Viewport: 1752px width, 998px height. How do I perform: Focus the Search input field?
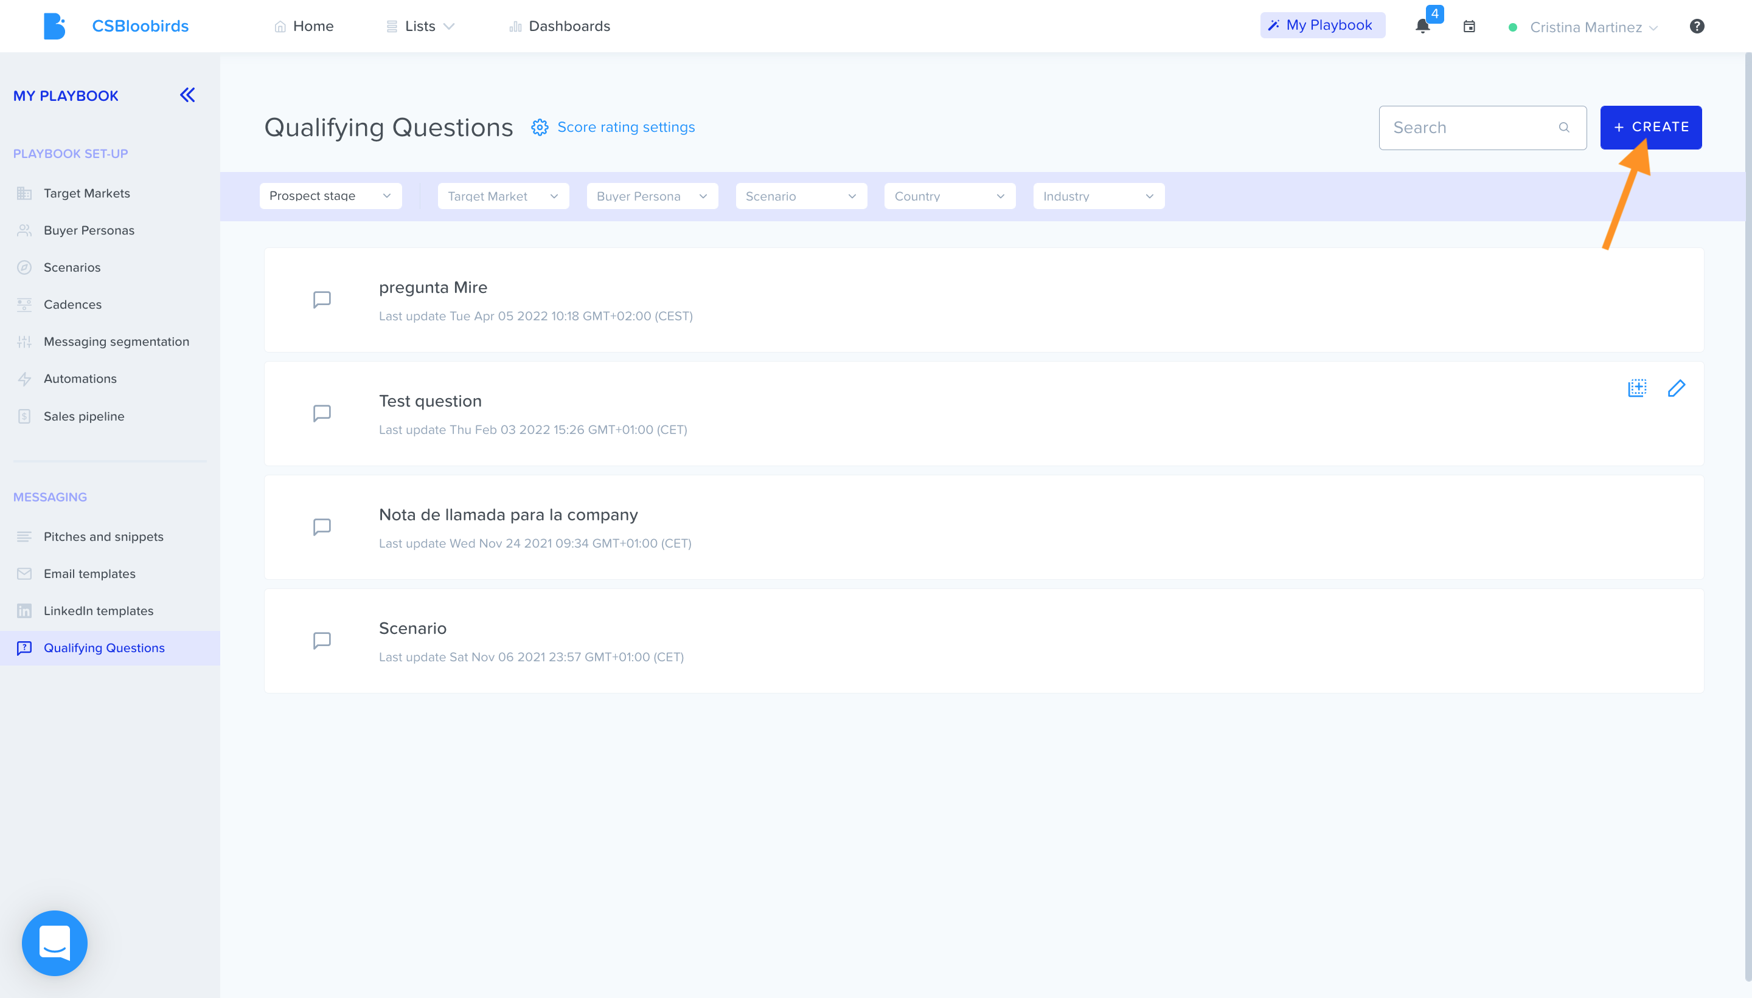(x=1483, y=128)
